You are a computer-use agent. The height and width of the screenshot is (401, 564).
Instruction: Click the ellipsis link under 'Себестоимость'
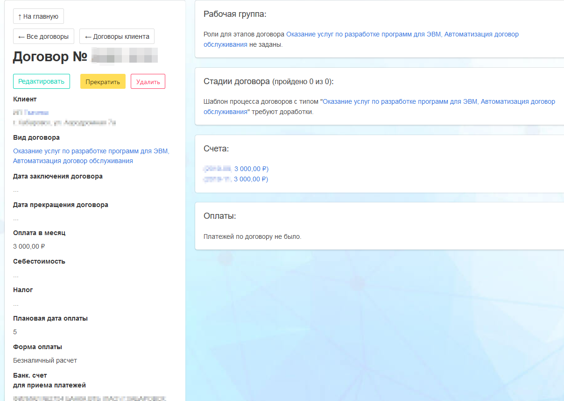click(x=16, y=275)
